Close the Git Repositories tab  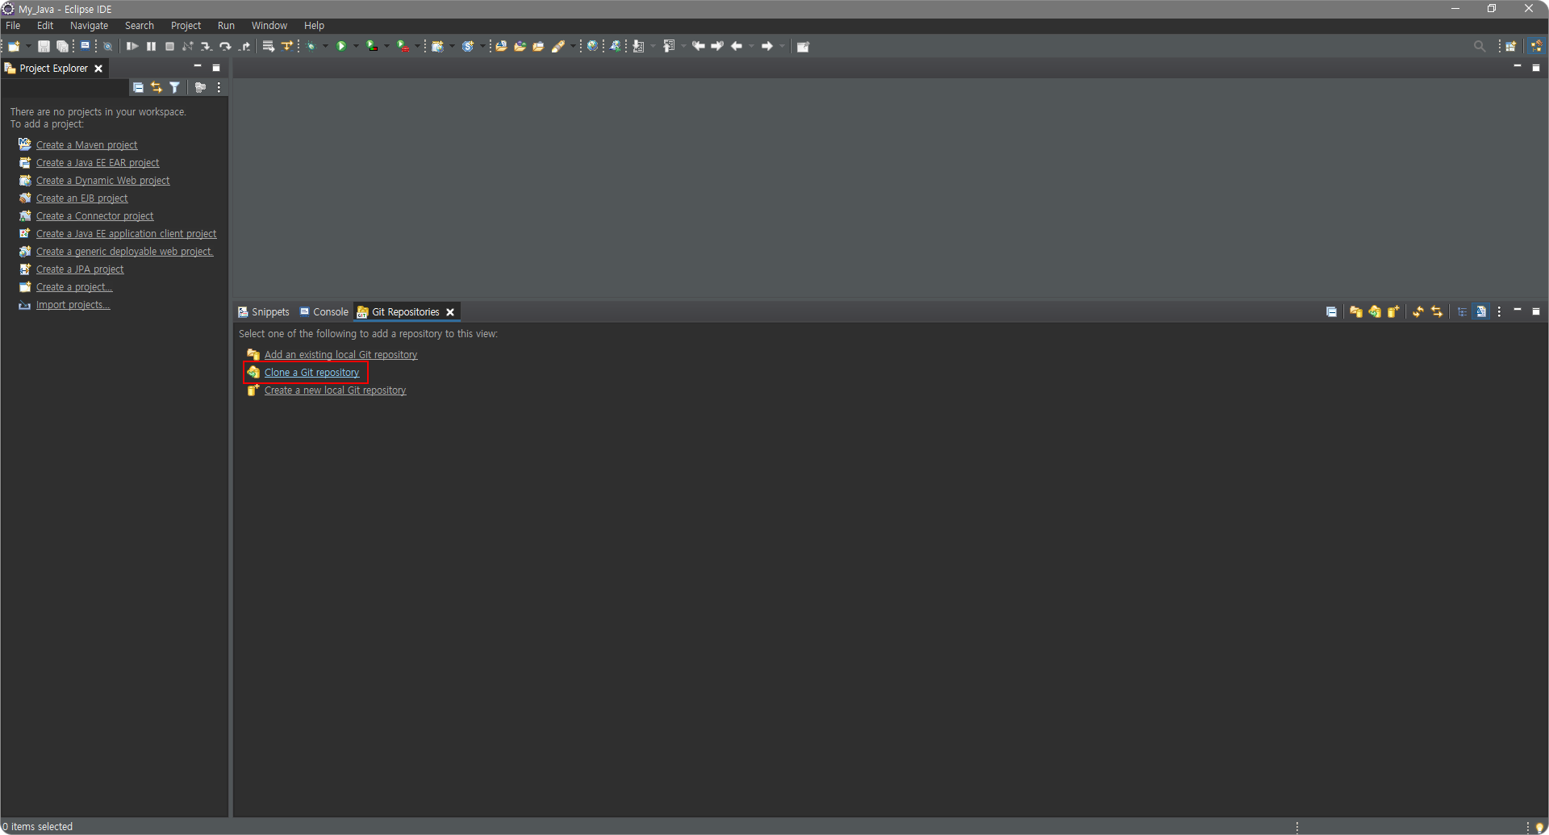pos(450,312)
